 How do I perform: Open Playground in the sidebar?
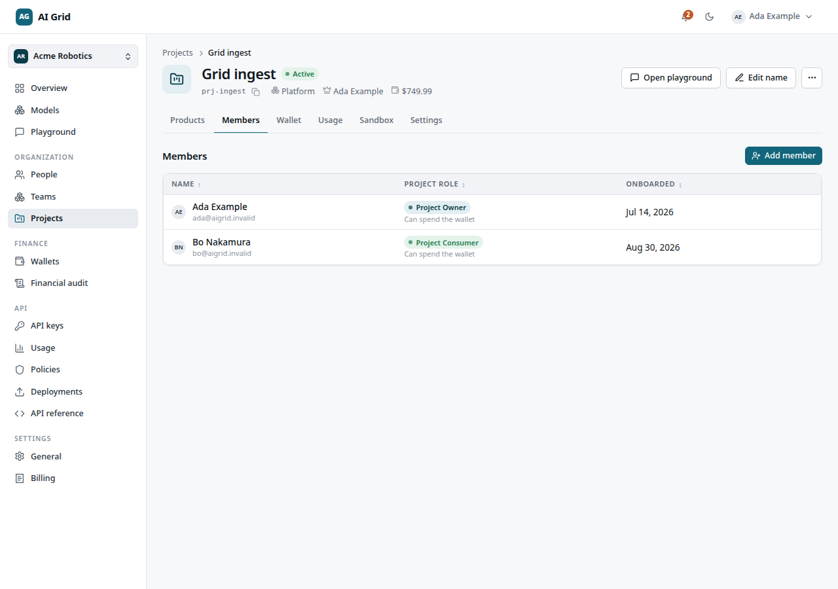pos(73,132)
